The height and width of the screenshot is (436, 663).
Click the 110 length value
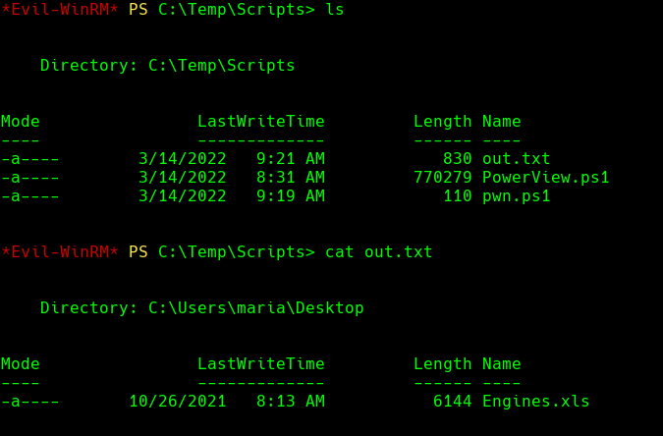point(457,196)
